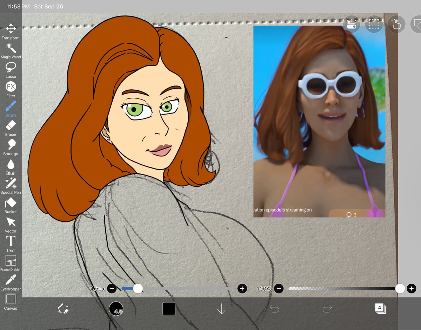Select the Bucket fill tool
This screenshot has width=421, height=330.
[x=11, y=206]
